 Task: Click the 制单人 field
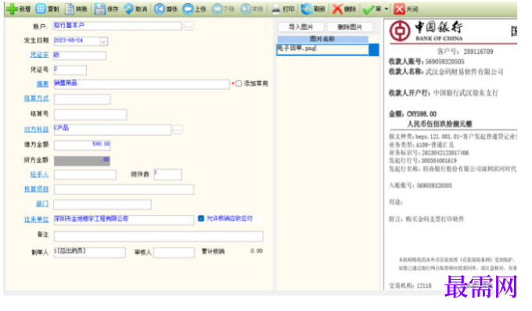[x=89, y=252]
